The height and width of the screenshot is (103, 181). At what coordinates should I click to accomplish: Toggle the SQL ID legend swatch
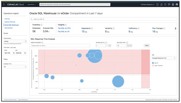pos(153,63)
